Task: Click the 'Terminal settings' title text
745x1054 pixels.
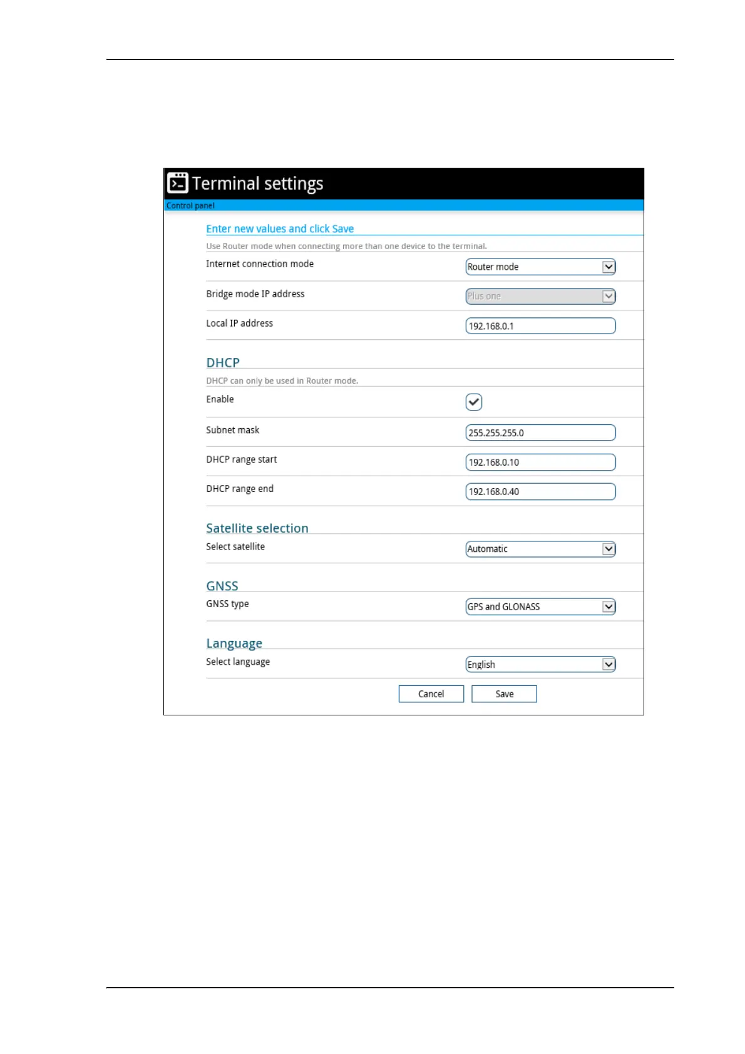Action: tap(257, 183)
